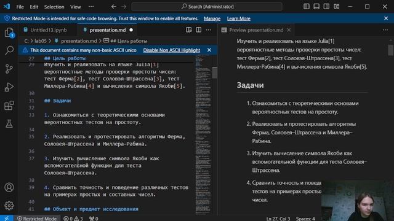
Task: Expand the hidden menu items ellipsis
Action: point(91,7)
